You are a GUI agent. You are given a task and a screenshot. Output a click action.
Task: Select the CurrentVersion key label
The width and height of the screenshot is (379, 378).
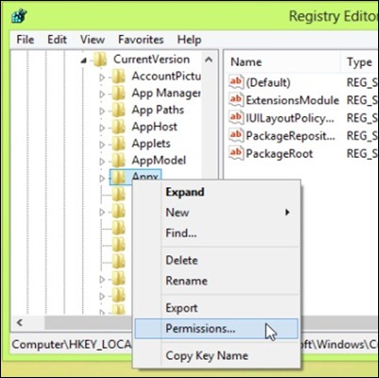152,60
